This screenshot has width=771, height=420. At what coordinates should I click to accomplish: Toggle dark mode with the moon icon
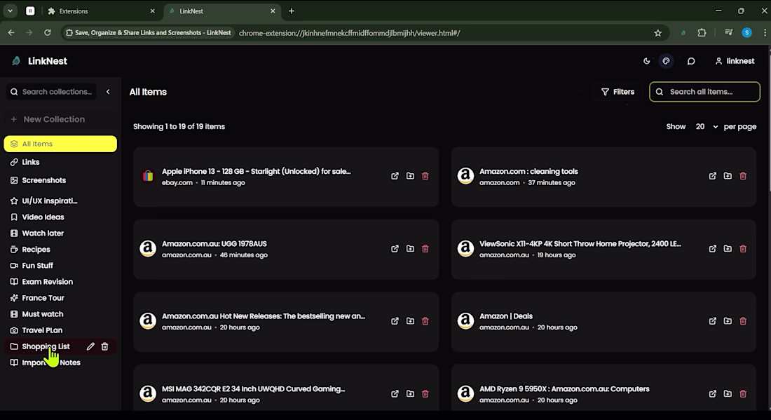[x=646, y=61]
